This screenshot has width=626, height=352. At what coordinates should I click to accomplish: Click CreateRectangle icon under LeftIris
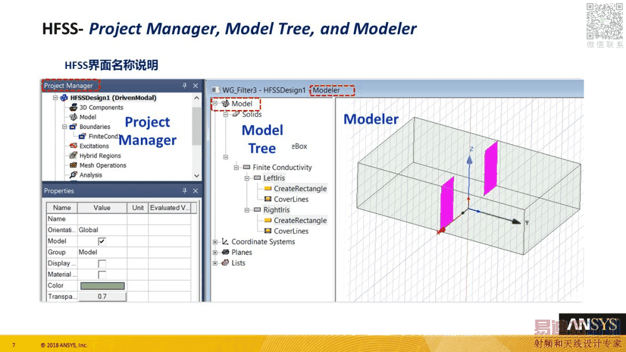[x=268, y=189]
